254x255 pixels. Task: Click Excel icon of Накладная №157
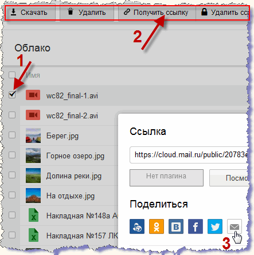click(33, 235)
